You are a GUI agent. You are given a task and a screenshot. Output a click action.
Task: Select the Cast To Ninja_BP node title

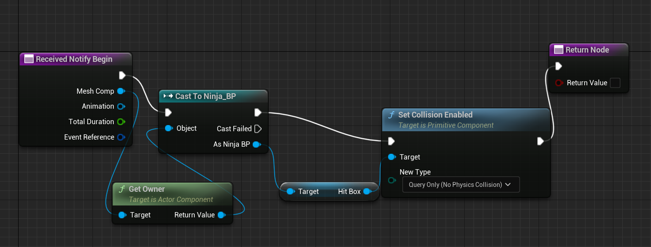(x=205, y=96)
